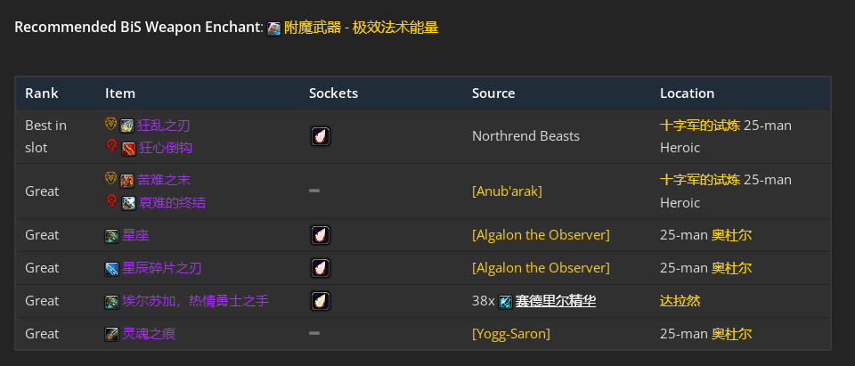Click the Location column header
Screen dimensions: 855x366
687,93
